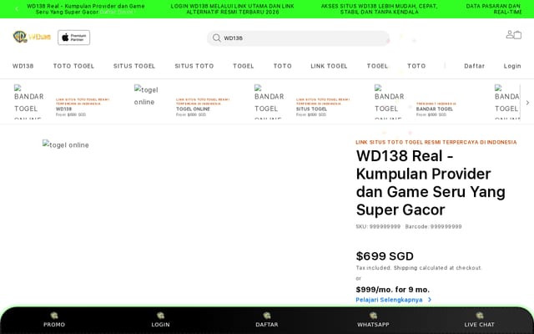Screen dimensions: 534x334
Task: Click the search magnifier icon
Action: pyautogui.click(x=217, y=38)
